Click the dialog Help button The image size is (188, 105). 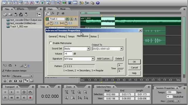[134, 73]
